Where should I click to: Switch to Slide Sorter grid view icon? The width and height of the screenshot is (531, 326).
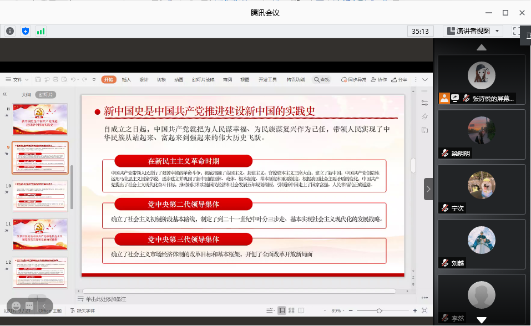click(291, 310)
